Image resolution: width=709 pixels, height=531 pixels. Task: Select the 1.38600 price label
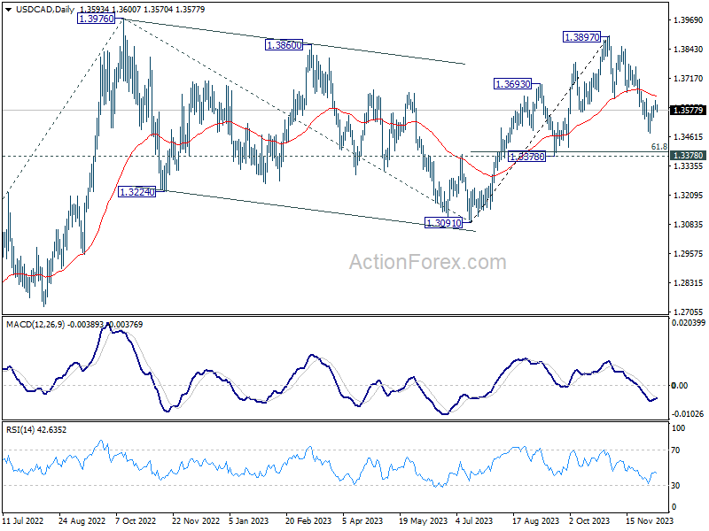tap(284, 45)
